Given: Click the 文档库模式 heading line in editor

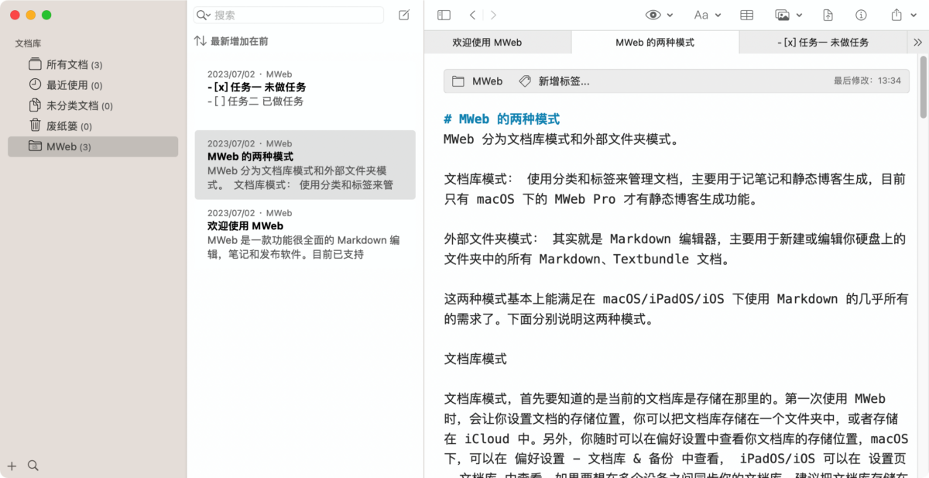Looking at the screenshot, I should [x=475, y=359].
